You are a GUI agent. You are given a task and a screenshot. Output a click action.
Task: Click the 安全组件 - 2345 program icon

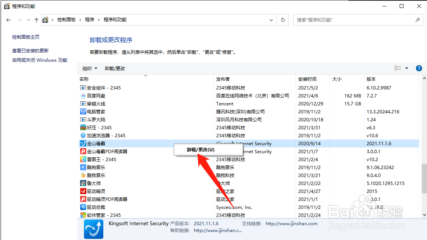(83, 88)
